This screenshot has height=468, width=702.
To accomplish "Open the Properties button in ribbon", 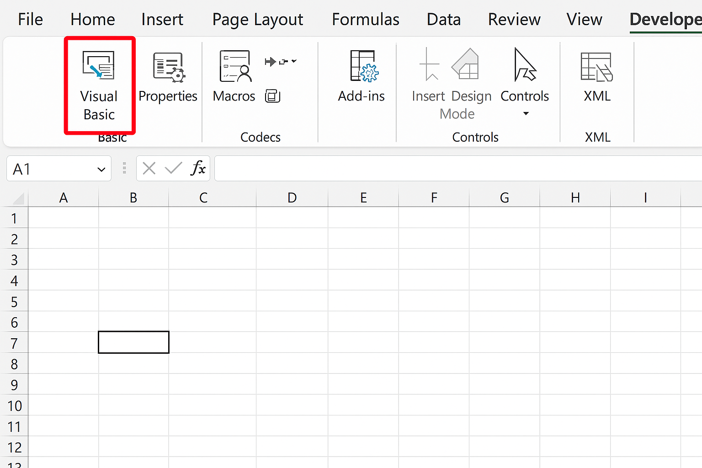I will pos(168,78).
